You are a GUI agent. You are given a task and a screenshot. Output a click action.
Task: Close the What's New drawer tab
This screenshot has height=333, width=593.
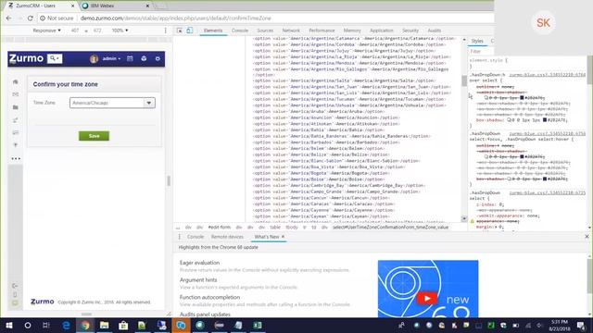283,237
